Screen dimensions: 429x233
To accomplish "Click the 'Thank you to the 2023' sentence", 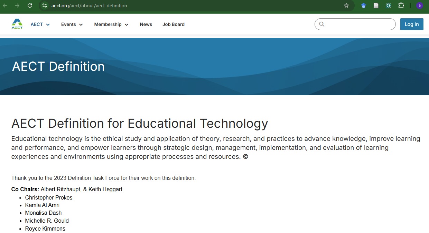I will pos(103,178).
